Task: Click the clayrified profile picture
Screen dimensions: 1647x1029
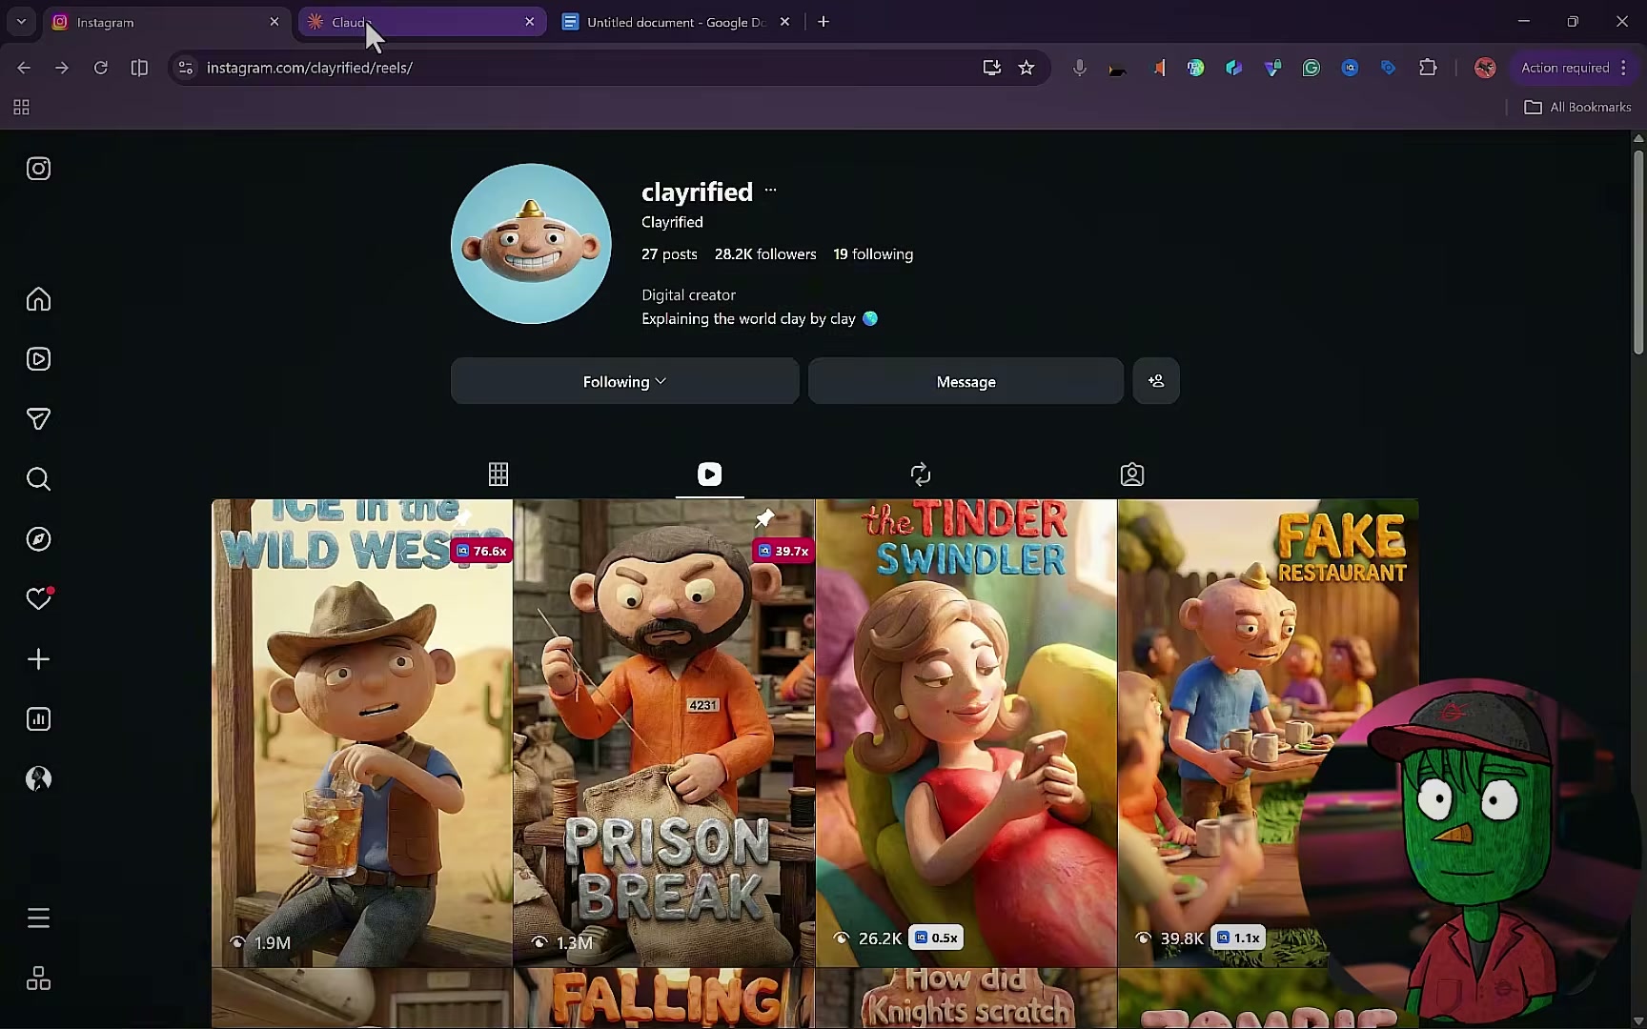Action: 531,244
